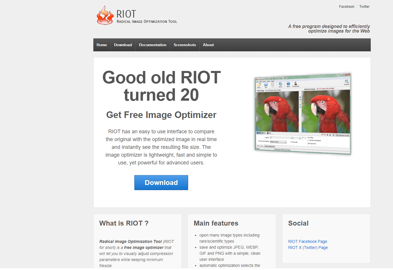Open the Facebook link in the header

click(x=346, y=7)
